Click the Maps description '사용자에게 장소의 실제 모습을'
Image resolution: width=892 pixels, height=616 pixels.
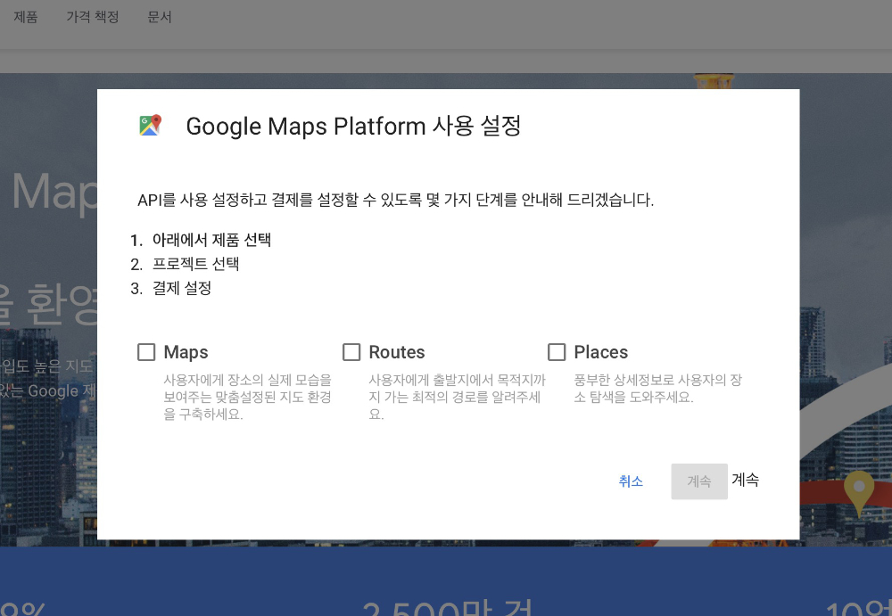[x=247, y=380]
